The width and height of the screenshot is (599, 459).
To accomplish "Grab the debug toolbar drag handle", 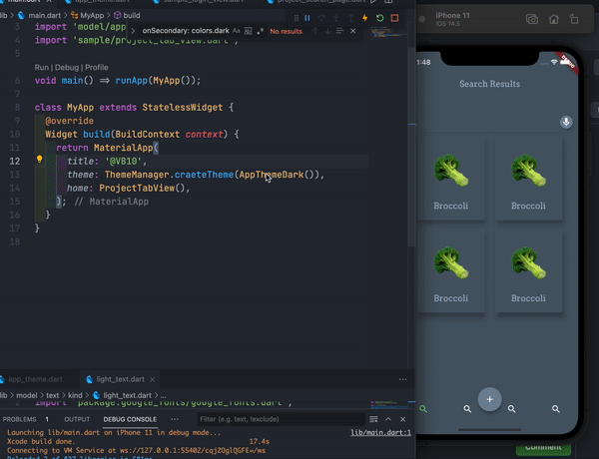I will (x=297, y=18).
